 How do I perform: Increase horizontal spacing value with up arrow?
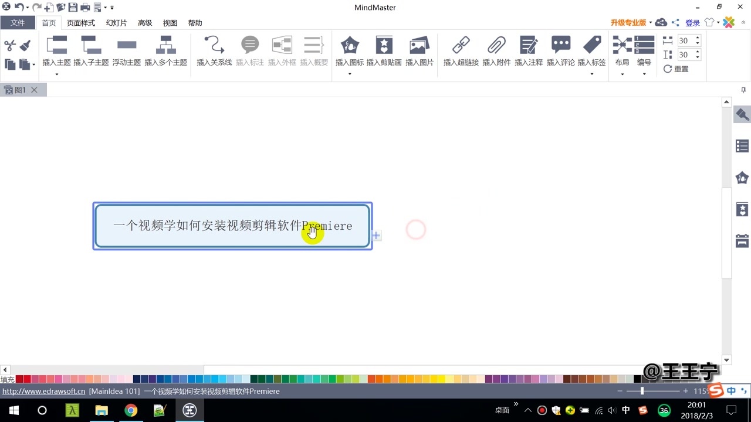(x=698, y=38)
